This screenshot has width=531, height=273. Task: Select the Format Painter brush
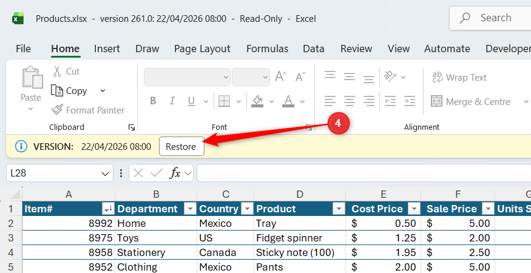coord(57,110)
